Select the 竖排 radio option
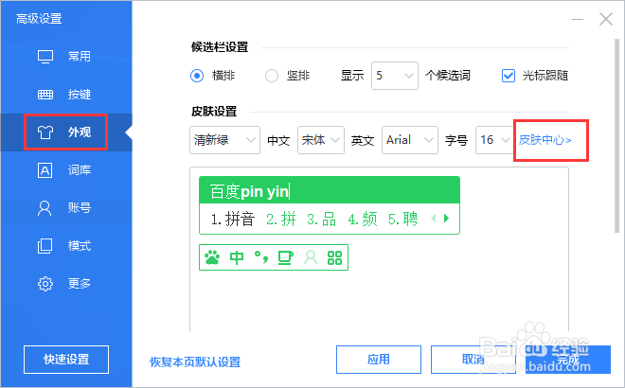Screen dimensions: 625x388 (x=272, y=76)
